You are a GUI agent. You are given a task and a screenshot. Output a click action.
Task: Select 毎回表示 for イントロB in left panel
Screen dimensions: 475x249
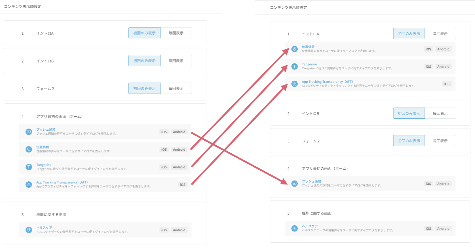(176, 61)
